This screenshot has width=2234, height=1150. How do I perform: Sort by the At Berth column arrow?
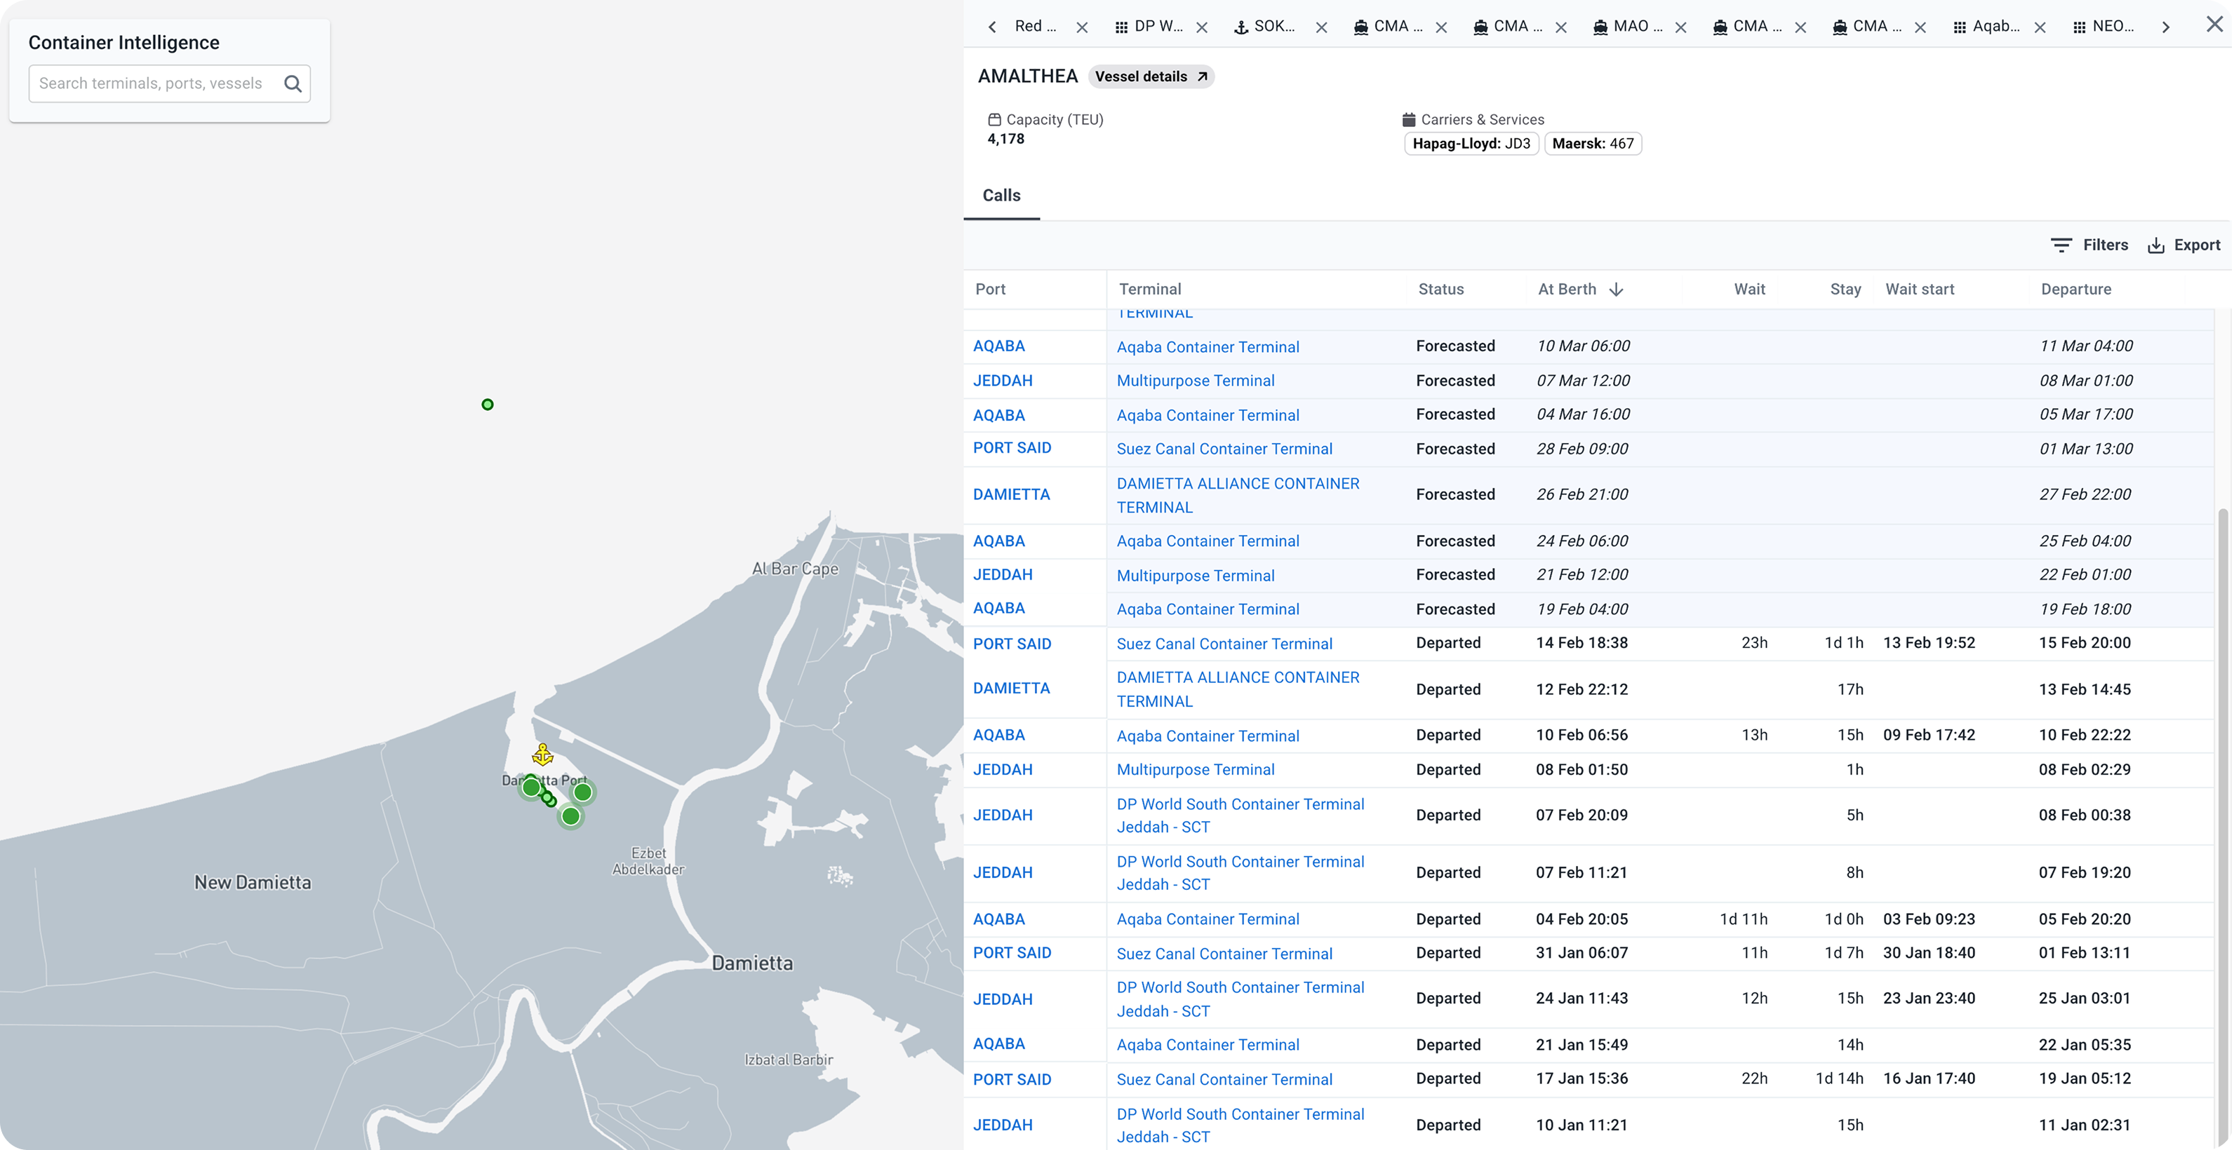pos(1616,290)
